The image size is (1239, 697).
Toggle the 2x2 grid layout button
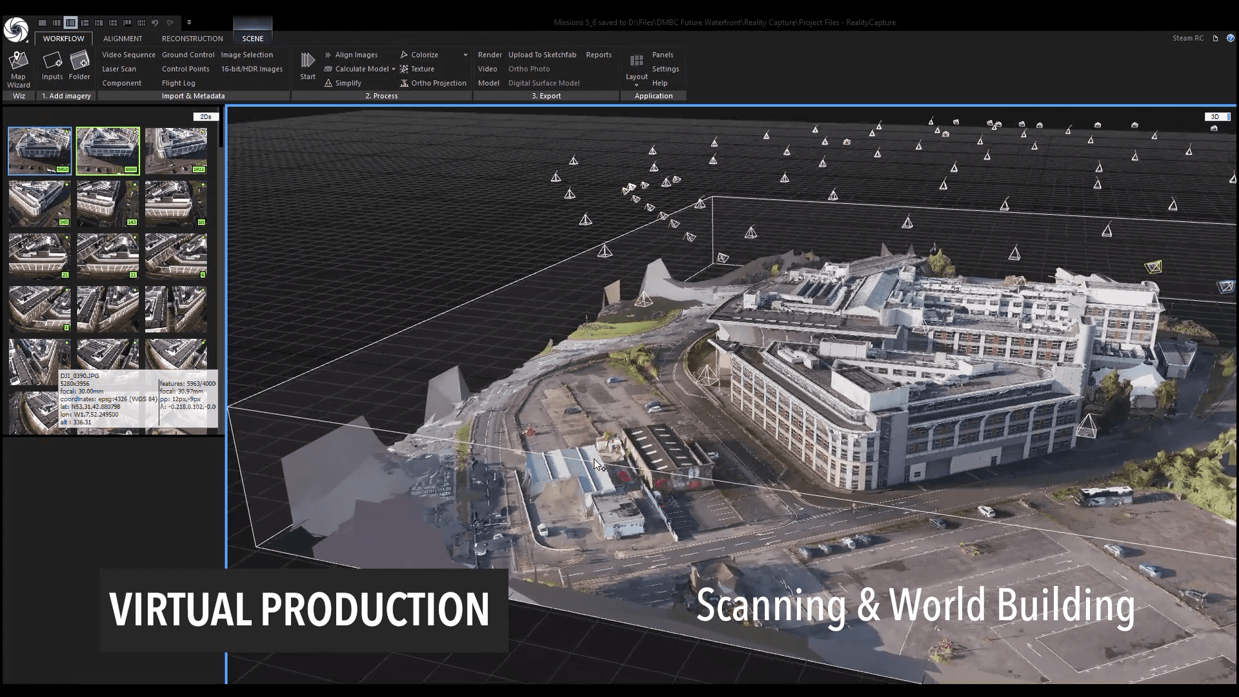click(113, 23)
